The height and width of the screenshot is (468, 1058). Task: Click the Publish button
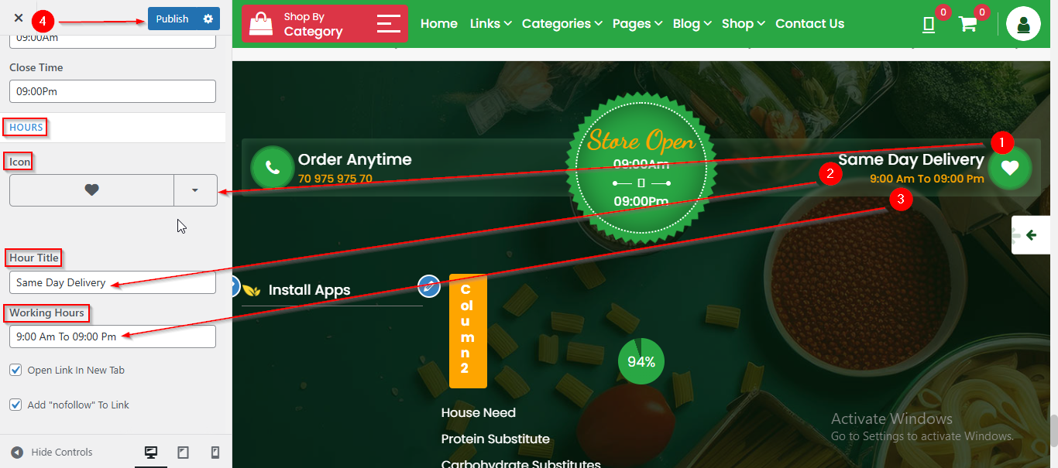point(172,19)
